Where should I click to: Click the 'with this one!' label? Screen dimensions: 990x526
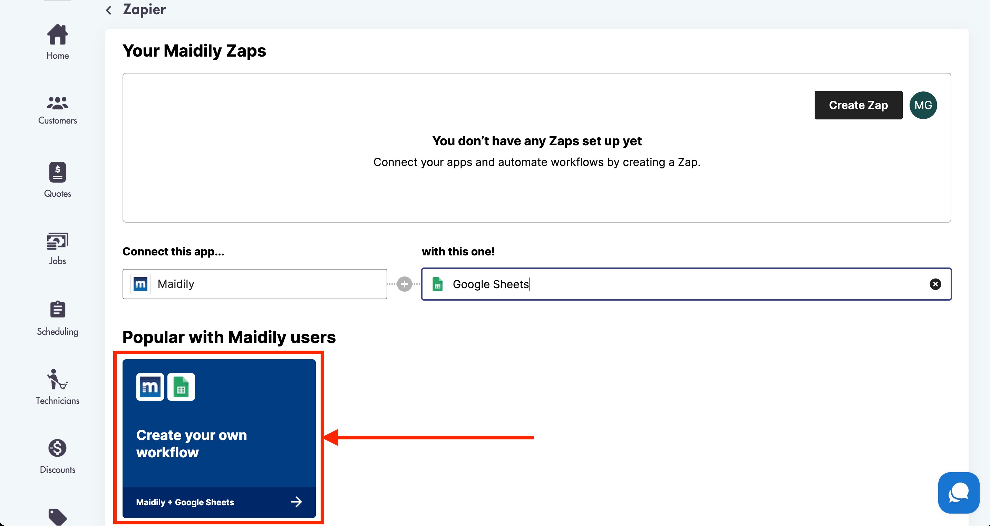tap(458, 251)
